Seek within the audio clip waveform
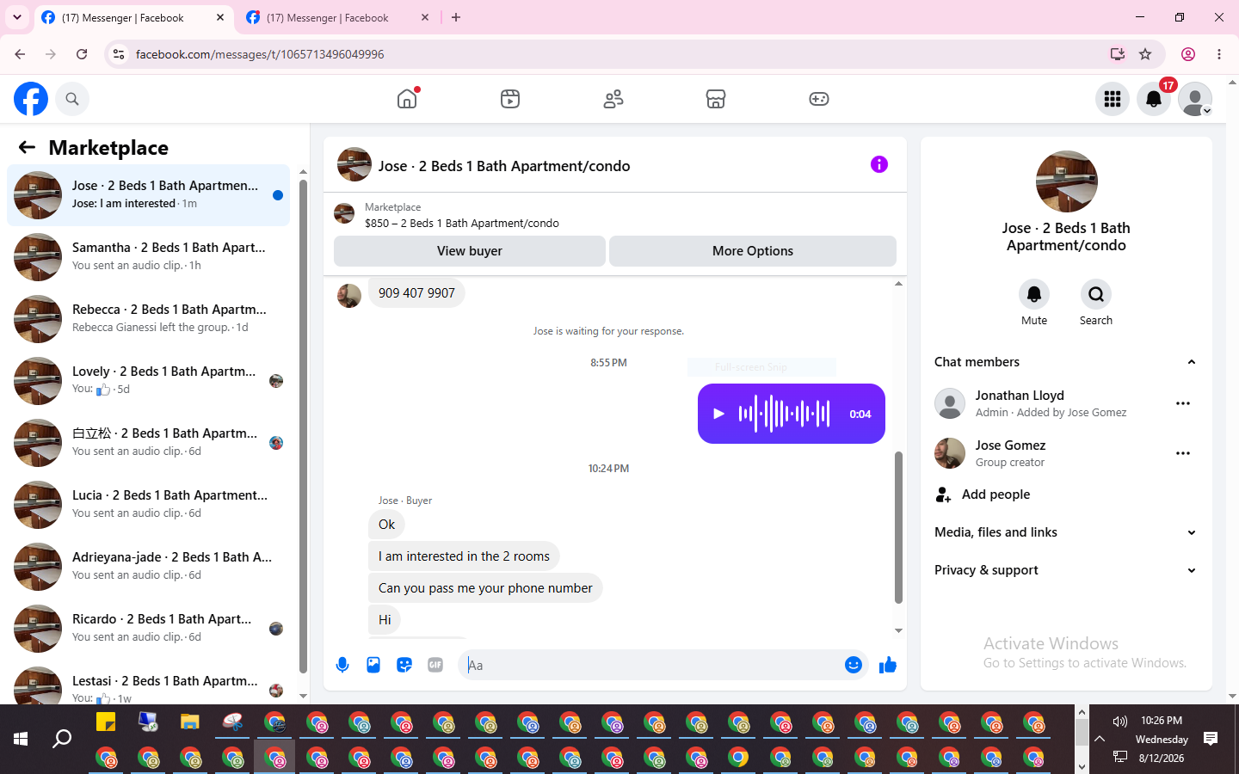This screenshot has height=774, width=1239. point(785,414)
